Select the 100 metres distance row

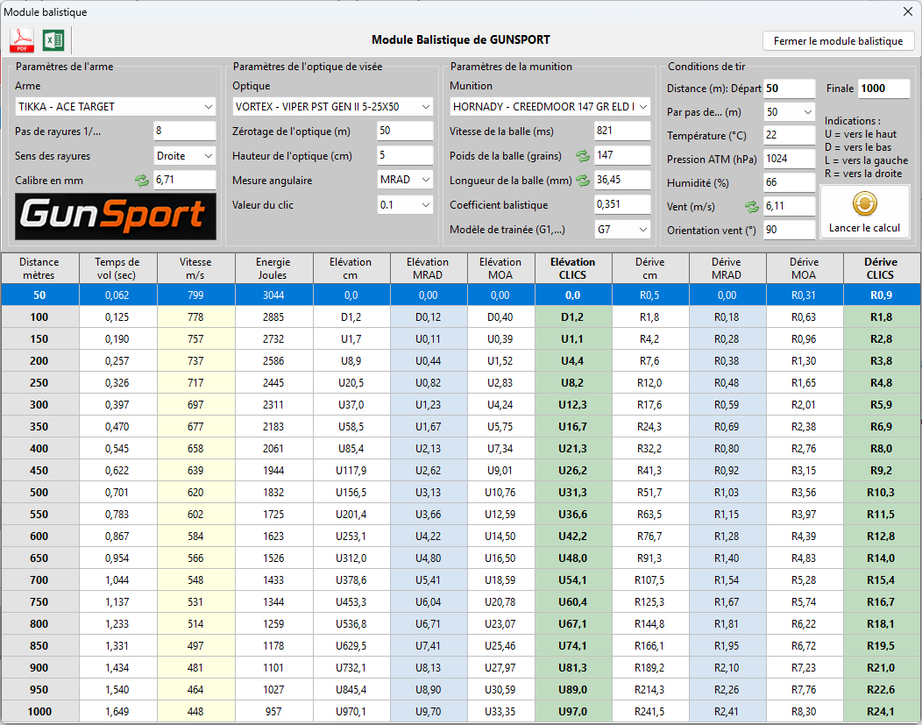click(x=461, y=317)
